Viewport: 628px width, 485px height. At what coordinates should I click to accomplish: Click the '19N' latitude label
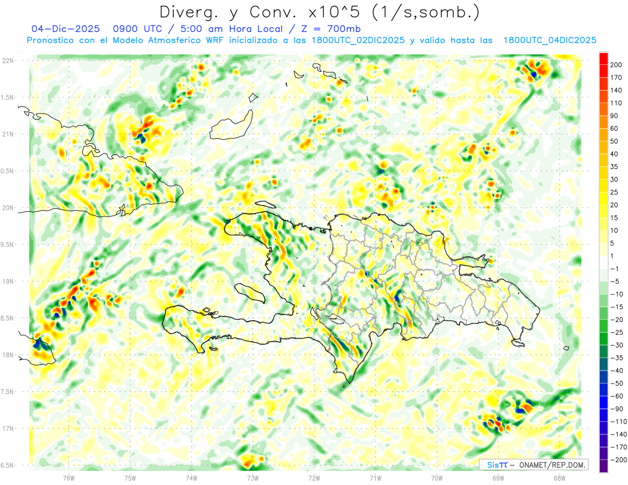(x=8, y=281)
